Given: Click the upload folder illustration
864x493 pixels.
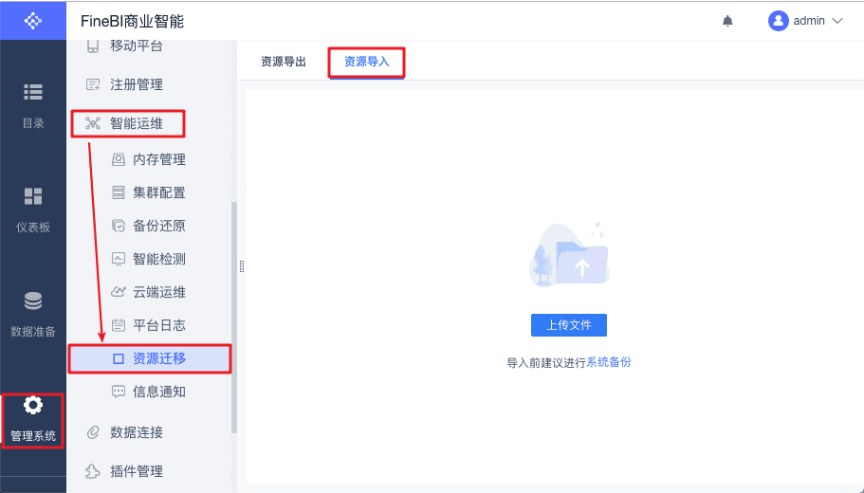Looking at the screenshot, I should 569,256.
